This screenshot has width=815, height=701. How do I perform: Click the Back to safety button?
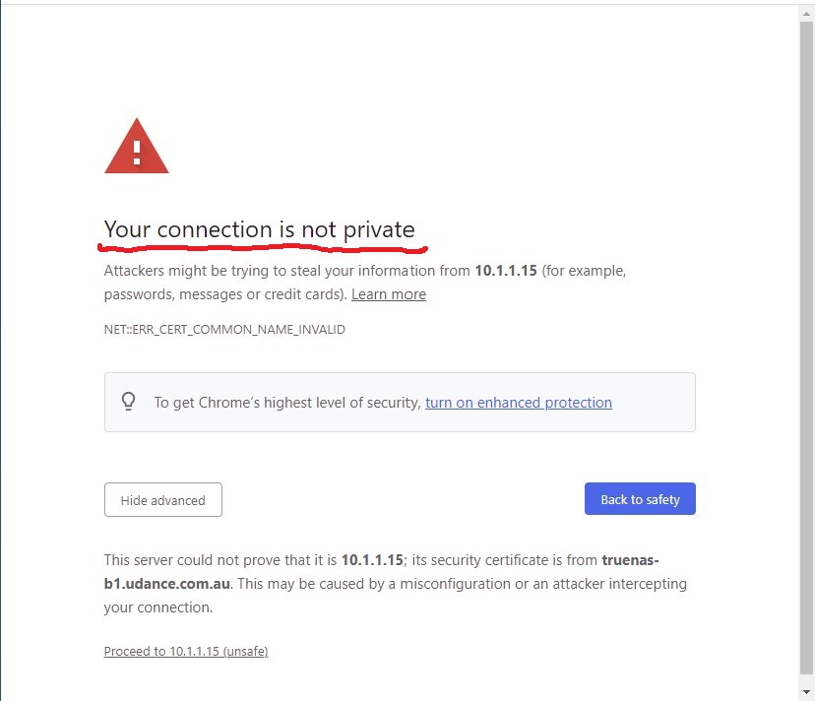(x=640, y=499)
